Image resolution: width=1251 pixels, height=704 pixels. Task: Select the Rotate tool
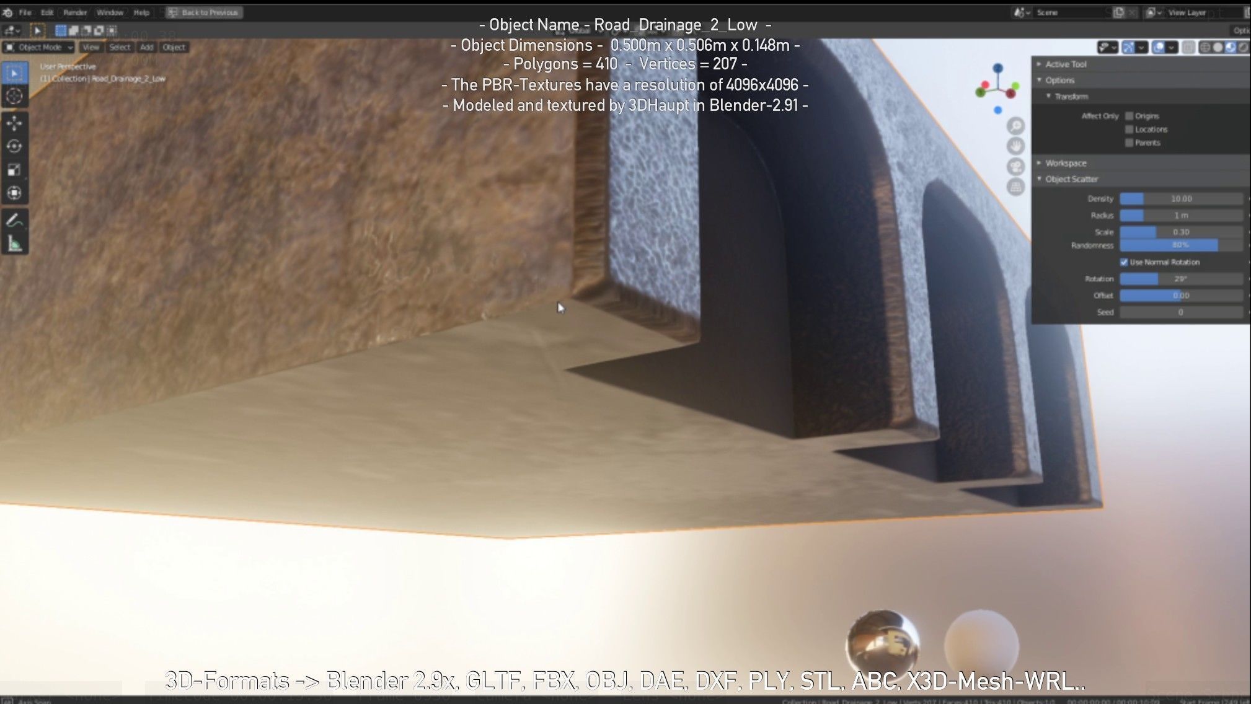click(x=14, y=146)
